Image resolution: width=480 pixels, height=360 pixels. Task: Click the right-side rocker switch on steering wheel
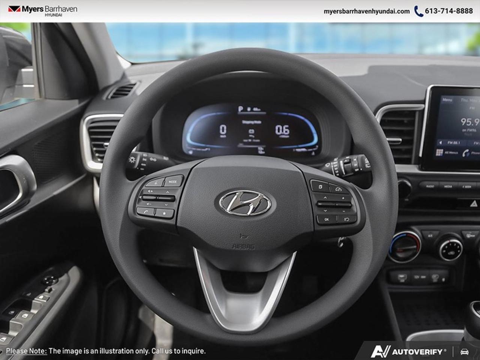[x=334, y=204]
